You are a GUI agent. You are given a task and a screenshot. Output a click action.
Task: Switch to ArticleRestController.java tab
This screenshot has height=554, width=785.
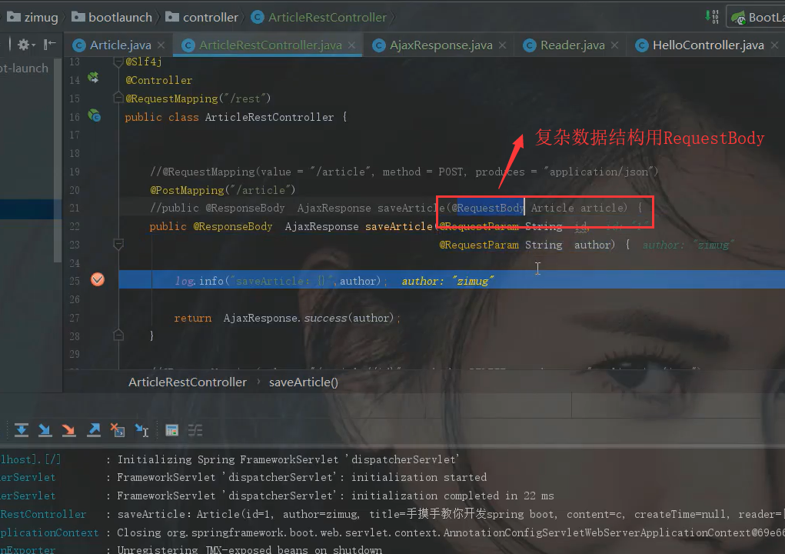[271, 45]
